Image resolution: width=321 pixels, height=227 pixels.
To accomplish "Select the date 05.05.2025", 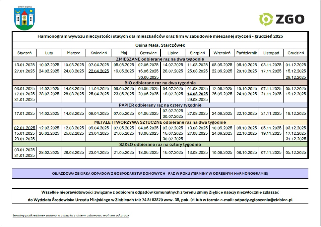I will 124,65.
